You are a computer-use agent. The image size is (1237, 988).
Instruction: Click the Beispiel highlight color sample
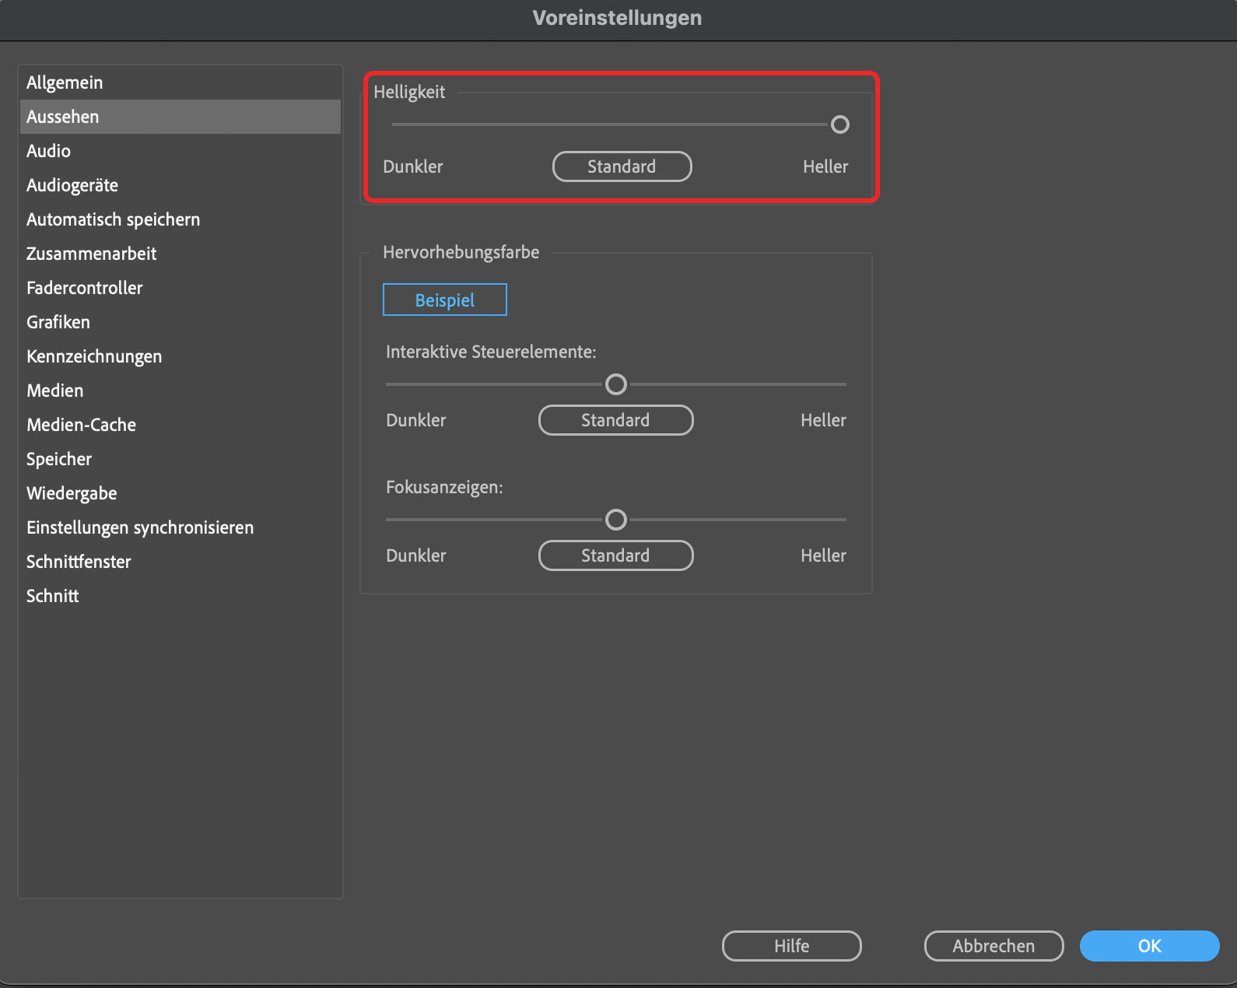point(444,300)
